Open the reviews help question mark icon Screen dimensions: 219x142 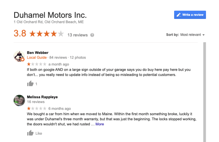[x=92, y=35]
